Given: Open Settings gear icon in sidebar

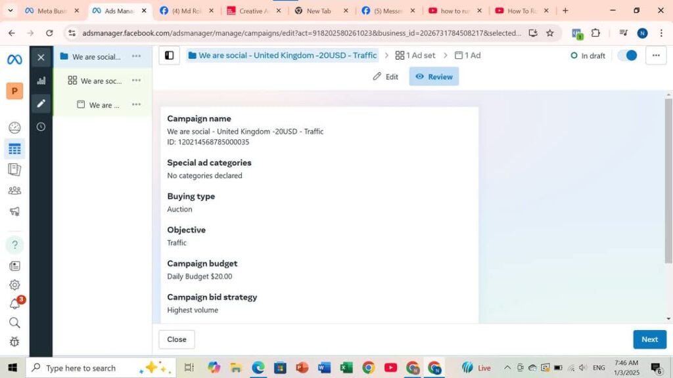Looking at the screenshot, I should 14,285.
